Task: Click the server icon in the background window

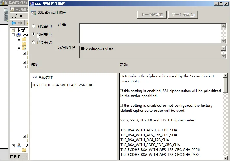Action: click(x=6, y=15)
